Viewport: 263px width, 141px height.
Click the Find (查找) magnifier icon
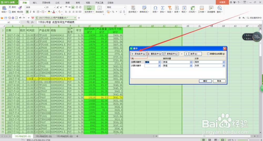219,8
